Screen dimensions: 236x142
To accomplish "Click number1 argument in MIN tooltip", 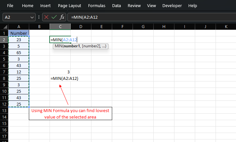I will tap(73, 46).
